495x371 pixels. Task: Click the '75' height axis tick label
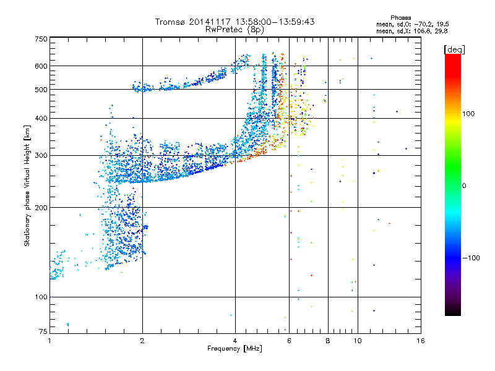coord(43,331)
